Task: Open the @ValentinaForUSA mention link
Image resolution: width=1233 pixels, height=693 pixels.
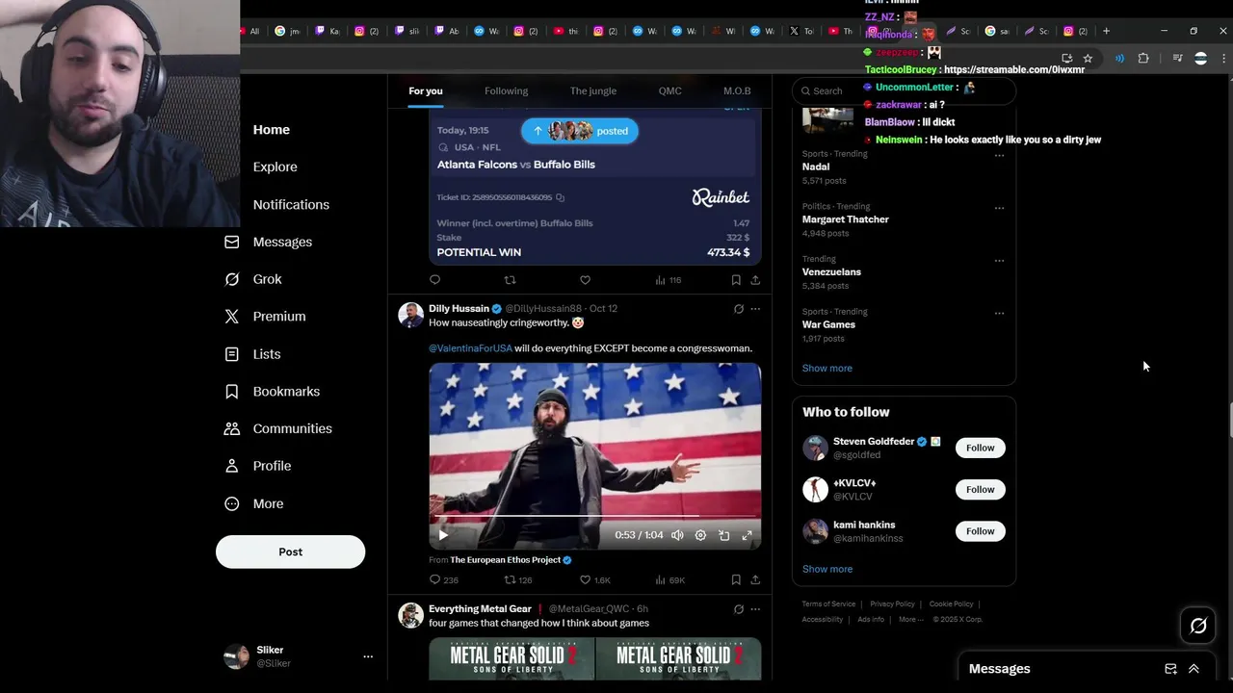Action: tap(470, 348)
